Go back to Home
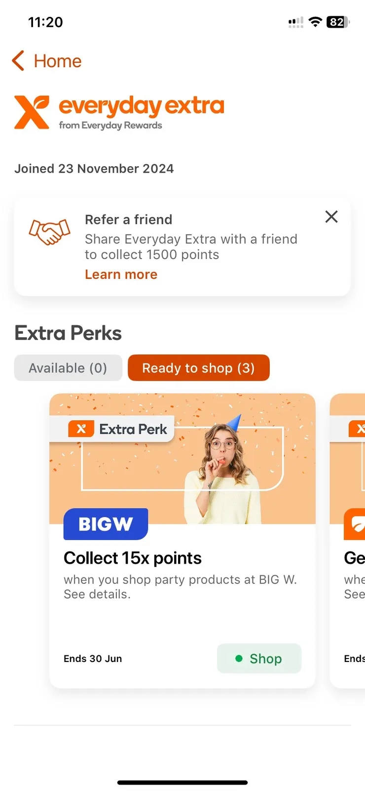Image resolution: width=365 pixels, height=792 pixels. [58, 61]
